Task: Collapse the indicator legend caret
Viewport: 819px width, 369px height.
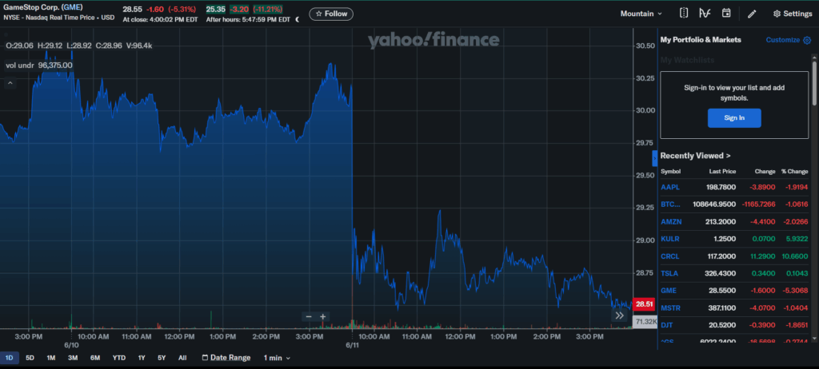Action: (10, 83)
